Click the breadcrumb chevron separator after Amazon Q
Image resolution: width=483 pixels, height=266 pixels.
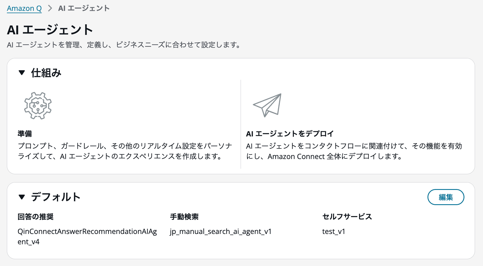pos(50,8)
